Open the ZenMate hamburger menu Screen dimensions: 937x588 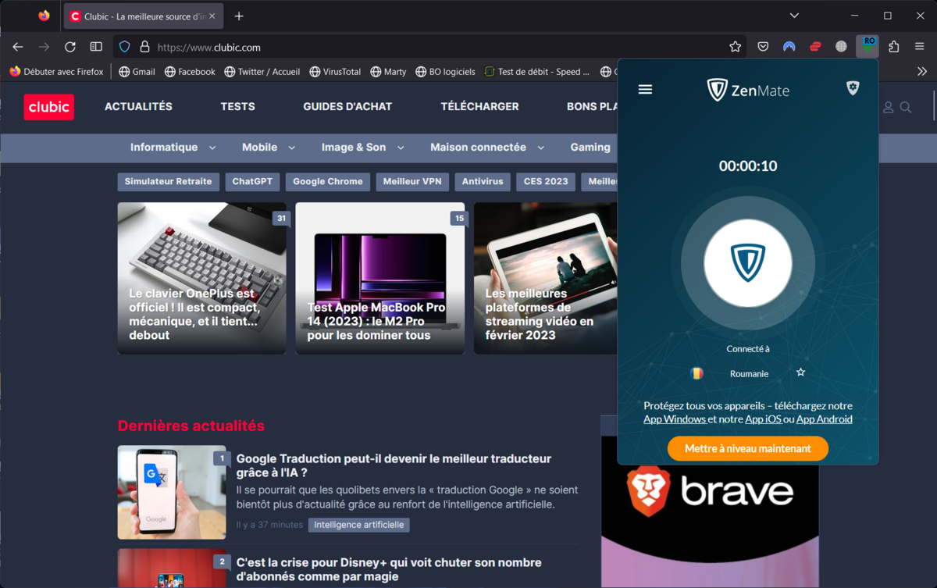[645, 89]
